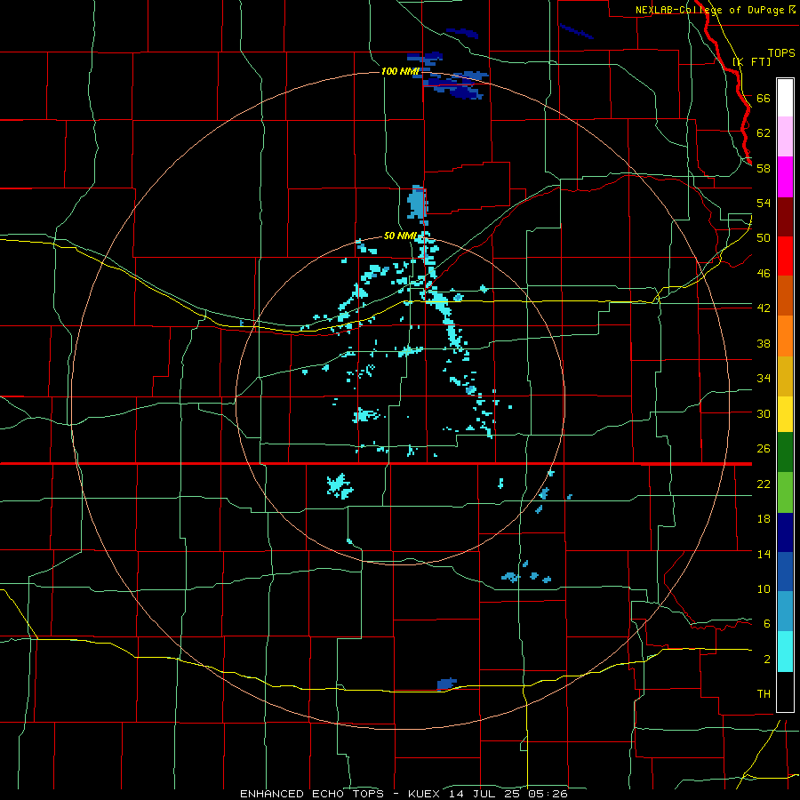Viewport: 800px width, 800px height.
Task: Click the '42' legend value
Action: [764, 308]
